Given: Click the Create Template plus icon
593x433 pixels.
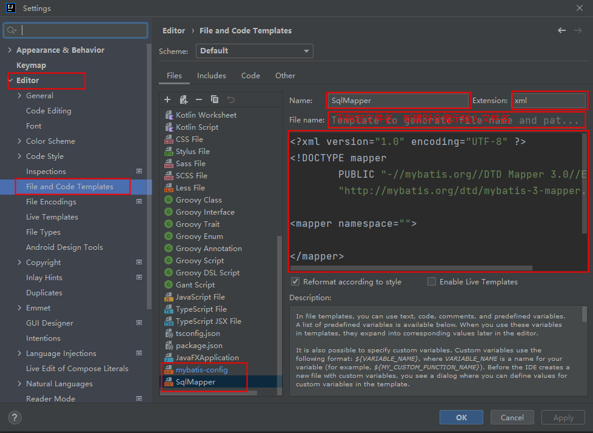Looking at the screenshot, I should 167,99.
